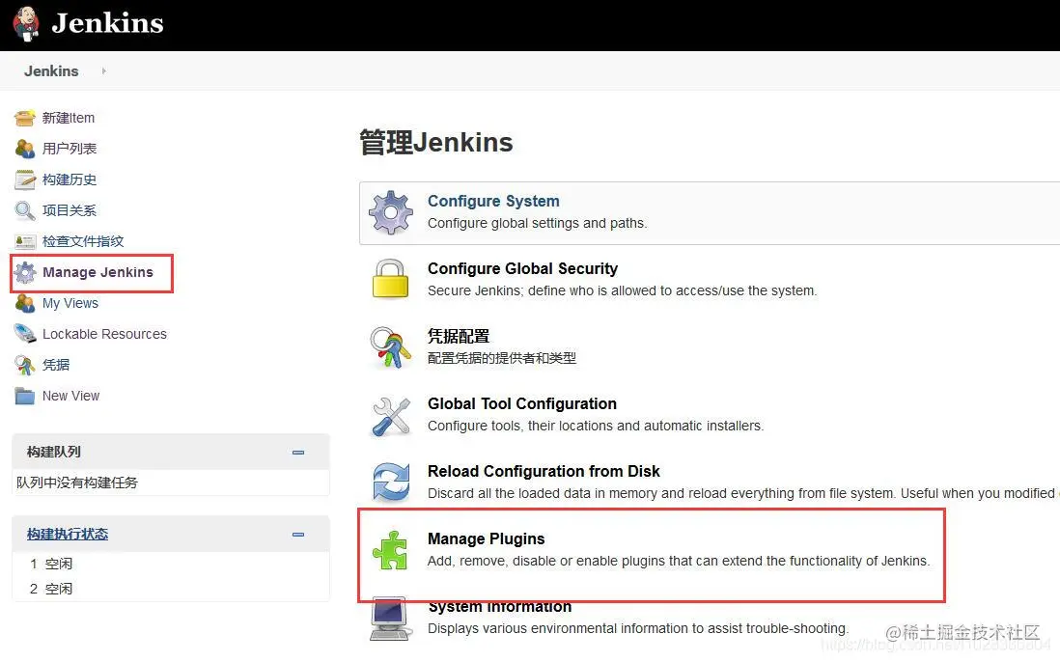Click the 检查文件指纹 icon
The width and height of the screenshot is (1060, 662).
pyautogui.click(x=25, y=241)
